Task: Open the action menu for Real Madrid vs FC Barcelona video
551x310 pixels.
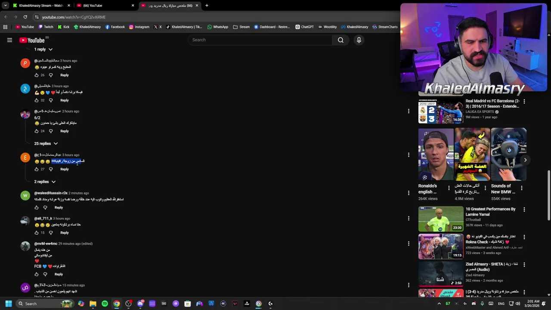Action: (x=524, y=101)
